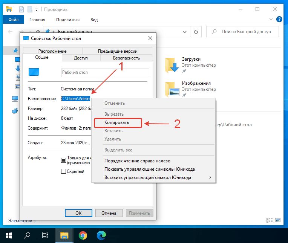Viewport: 288px width, 243px height.
Task: Open the Файл ribbon tab
Action: pyautogui.click(x=14, y=20)
